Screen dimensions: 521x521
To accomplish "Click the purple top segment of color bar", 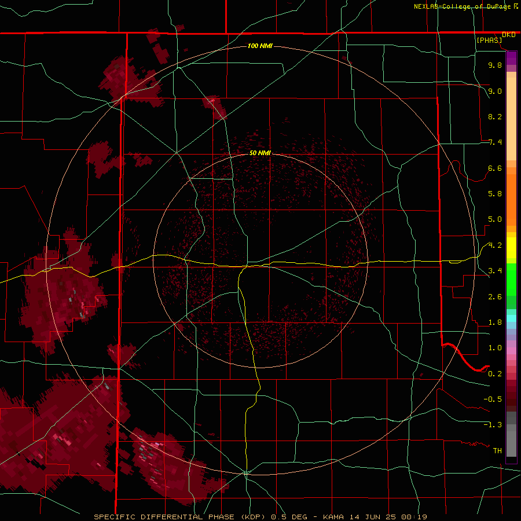I will 511,58.
